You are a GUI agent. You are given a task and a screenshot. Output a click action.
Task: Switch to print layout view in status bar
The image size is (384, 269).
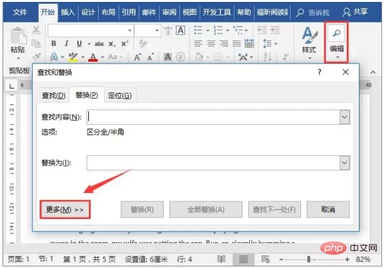244,259
